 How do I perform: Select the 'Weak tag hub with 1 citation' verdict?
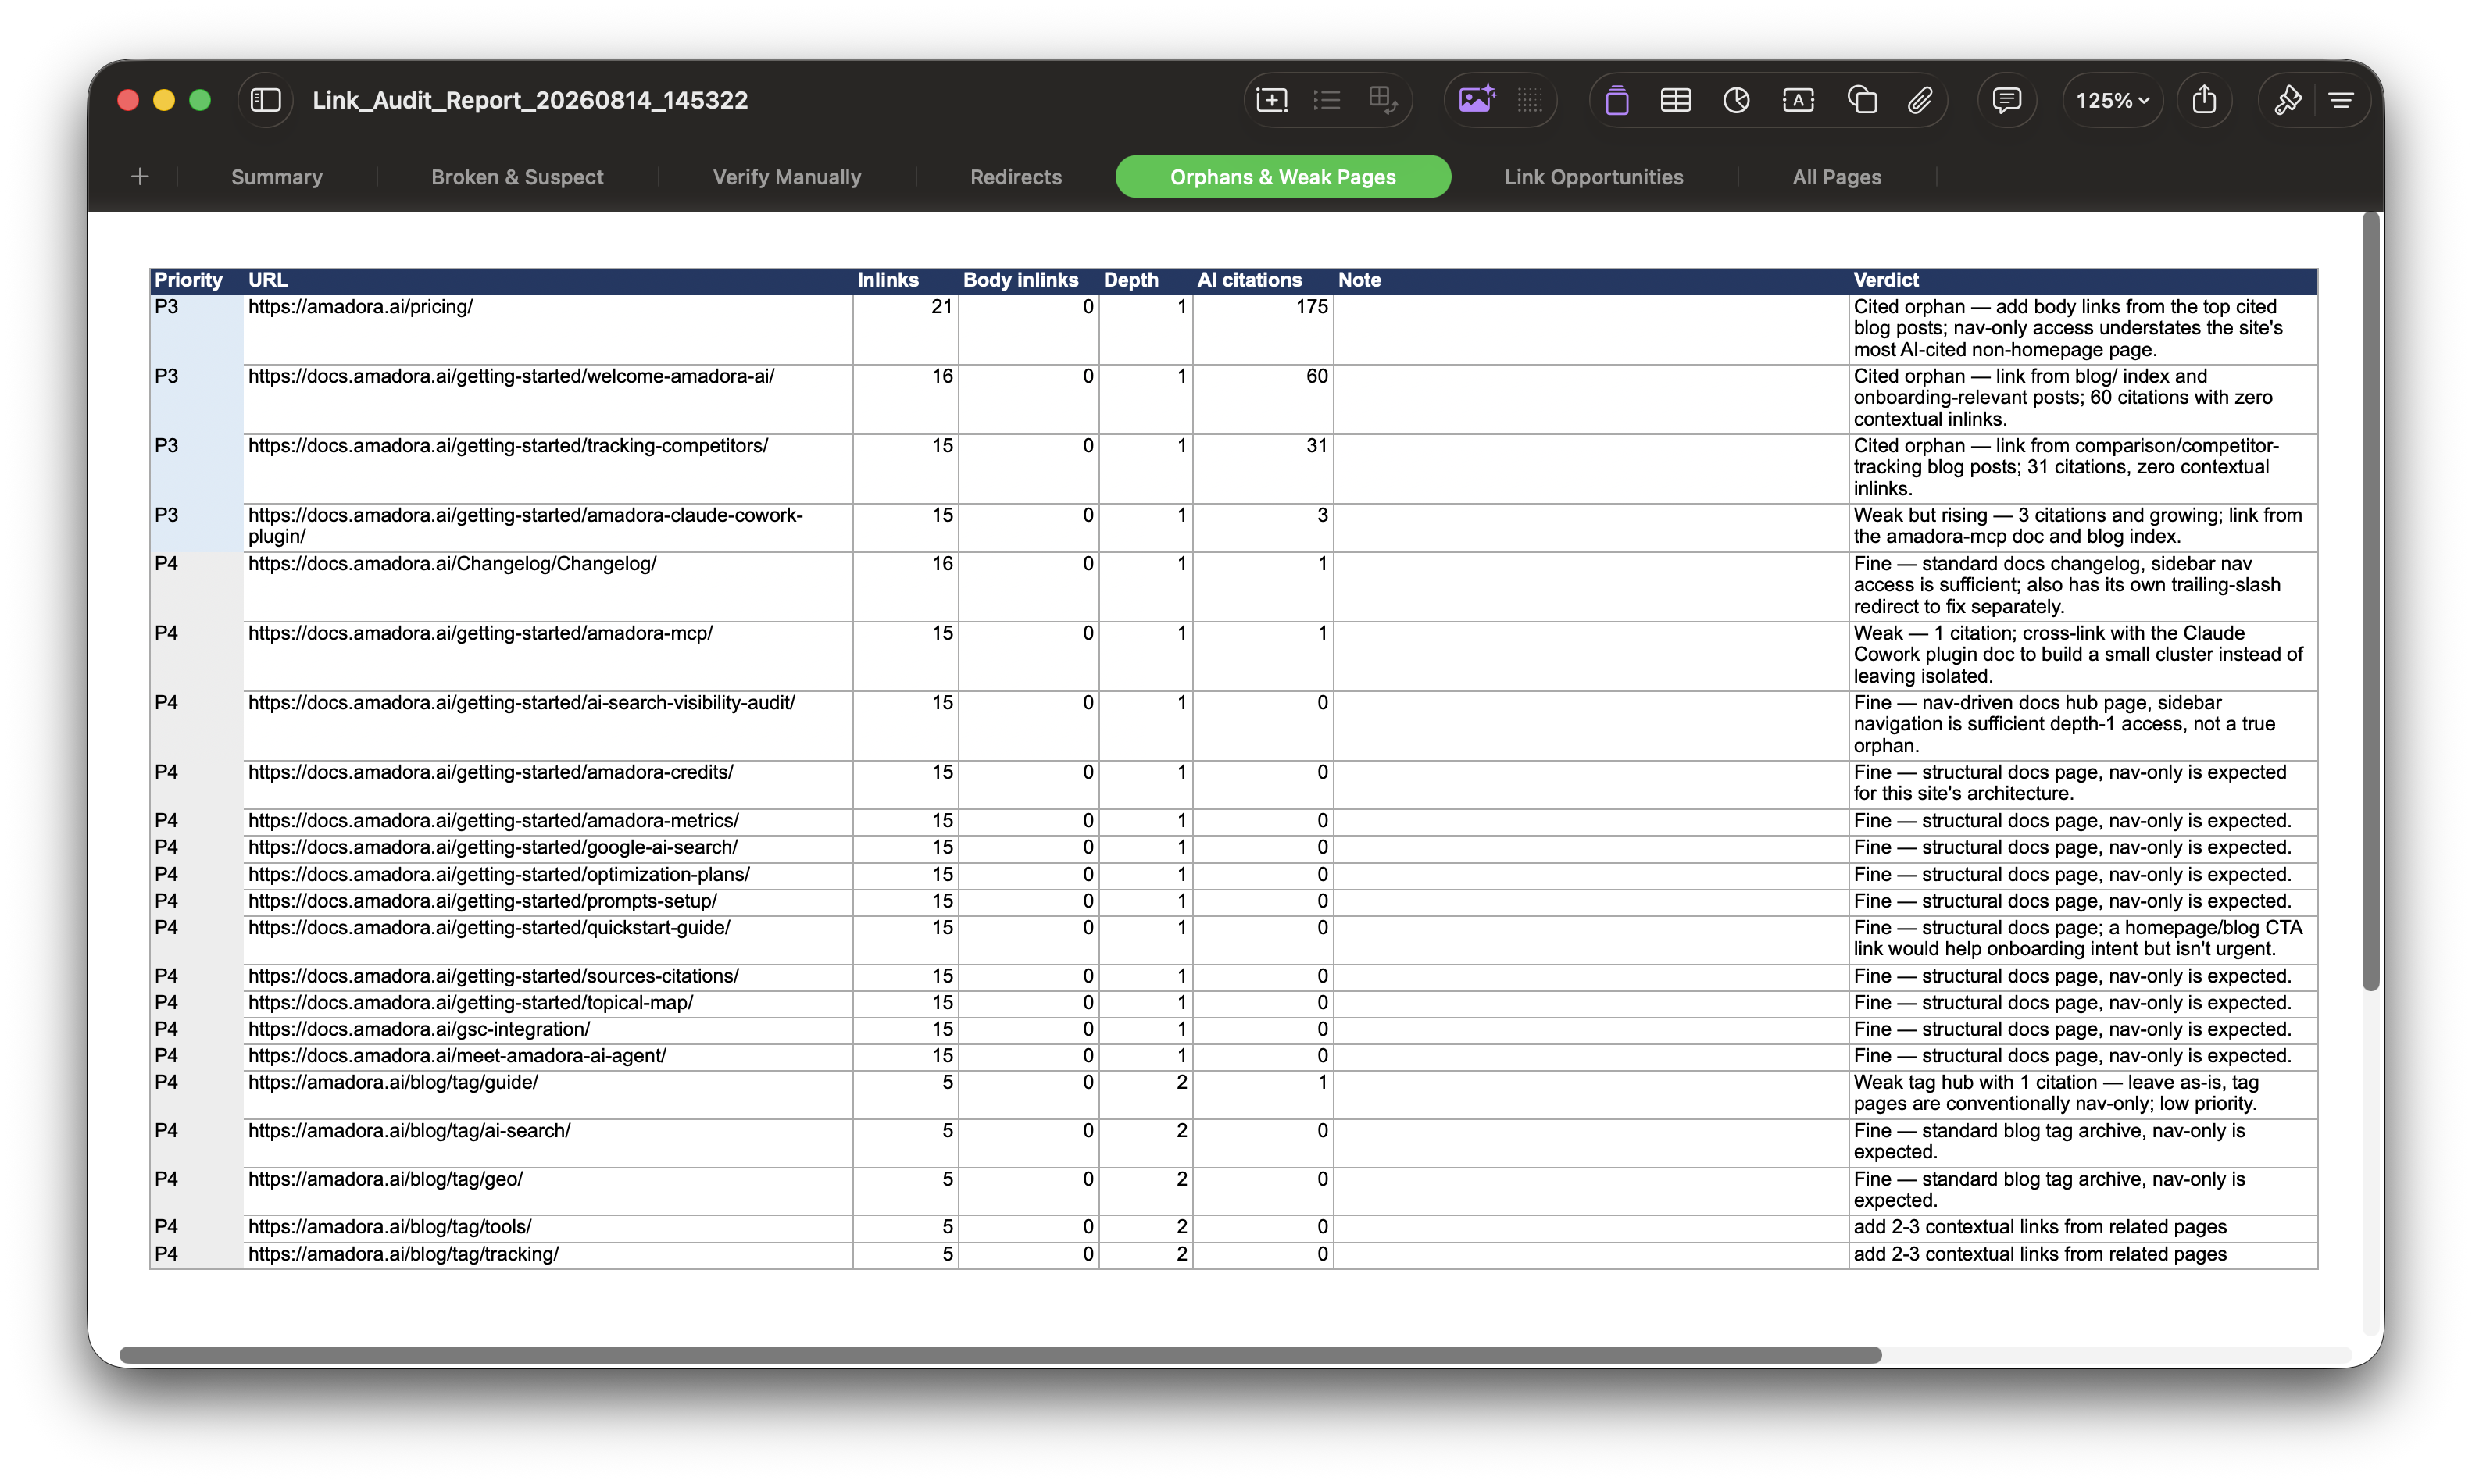tap(2083, 1094)
